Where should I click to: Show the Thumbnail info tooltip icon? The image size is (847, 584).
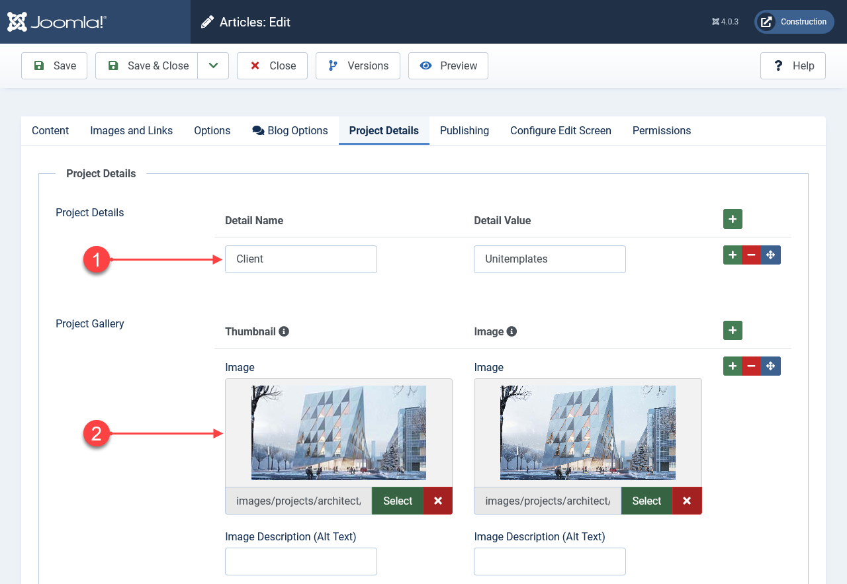[x=284, y=331]
